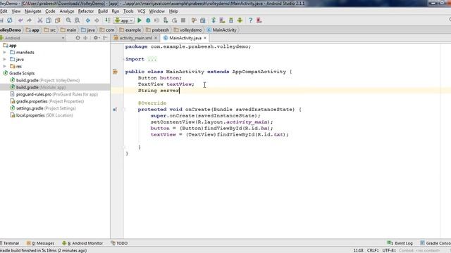Select the Gradle Scripts node
The image size is (451, 253).
click(x=19, y=73)
